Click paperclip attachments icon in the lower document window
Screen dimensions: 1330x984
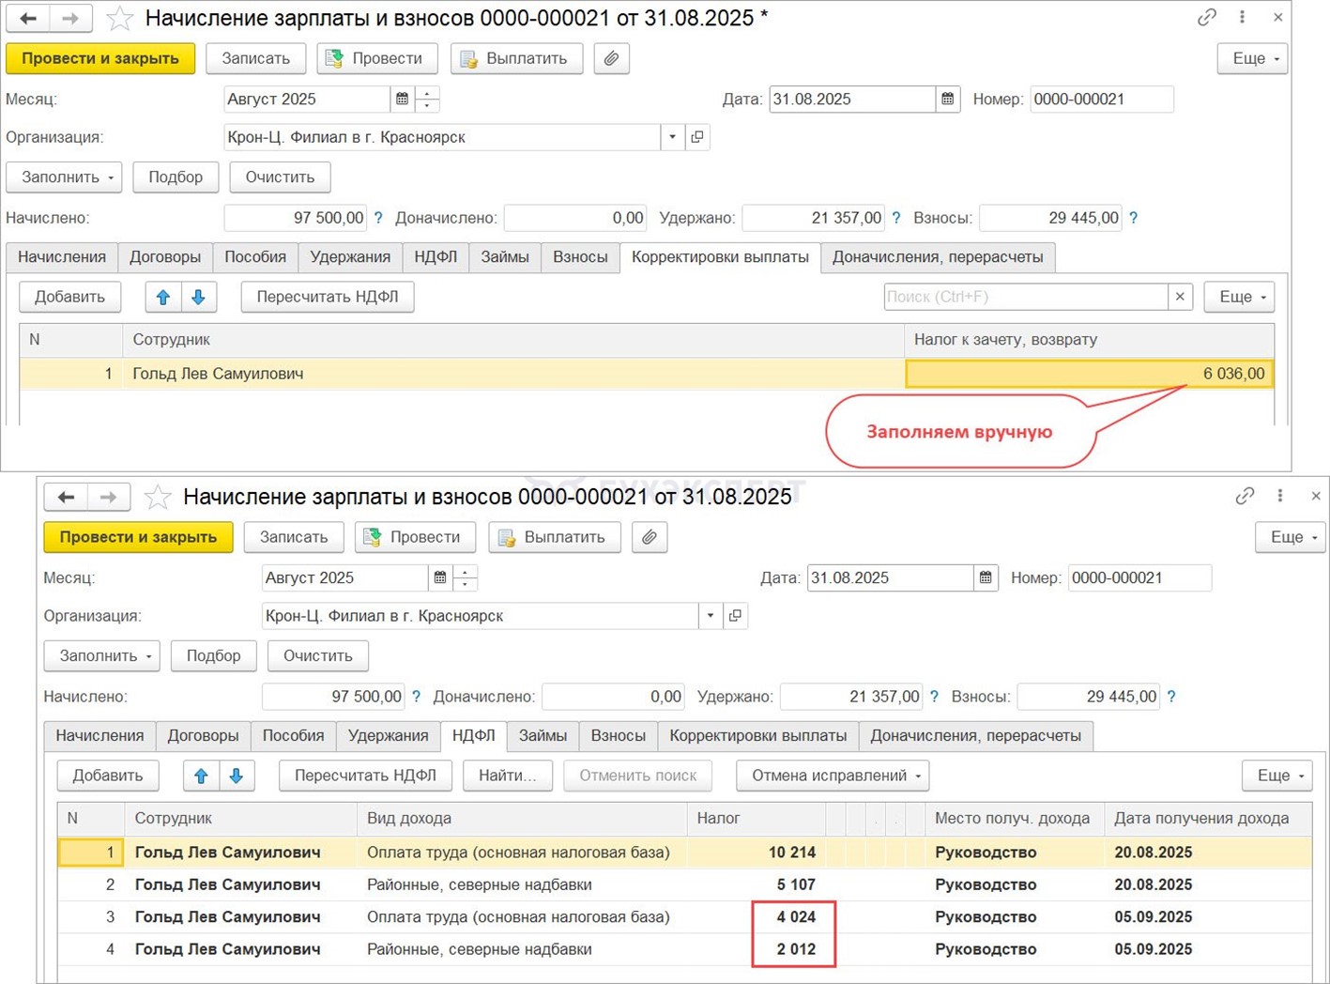(x=649, y=537)
